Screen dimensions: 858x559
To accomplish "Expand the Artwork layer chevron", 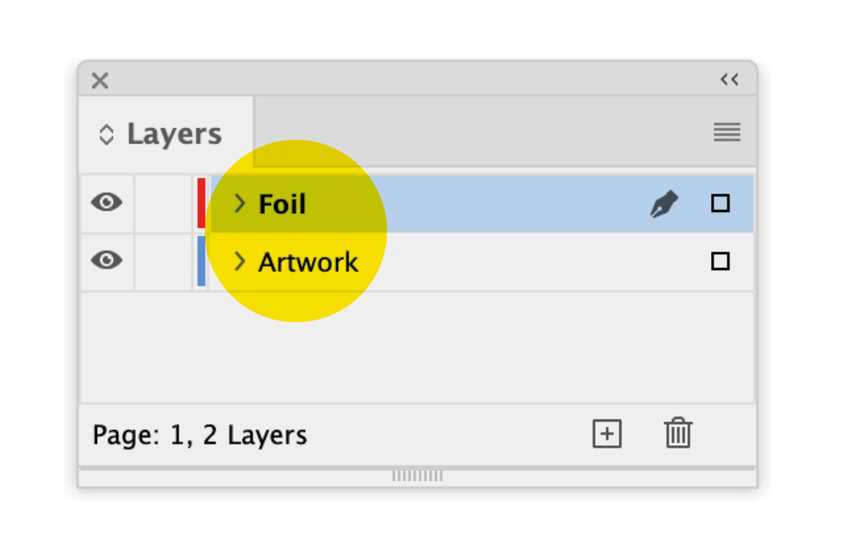I will pyautogui.click(x=240, y=261).
